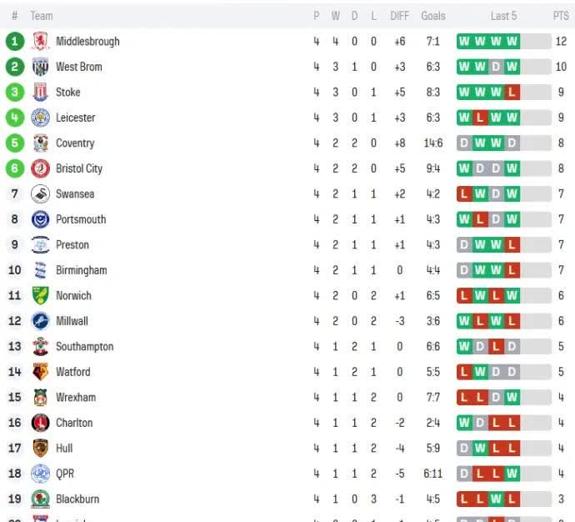Click Middlesbrough's position 1 green badge

pos(15,42)
